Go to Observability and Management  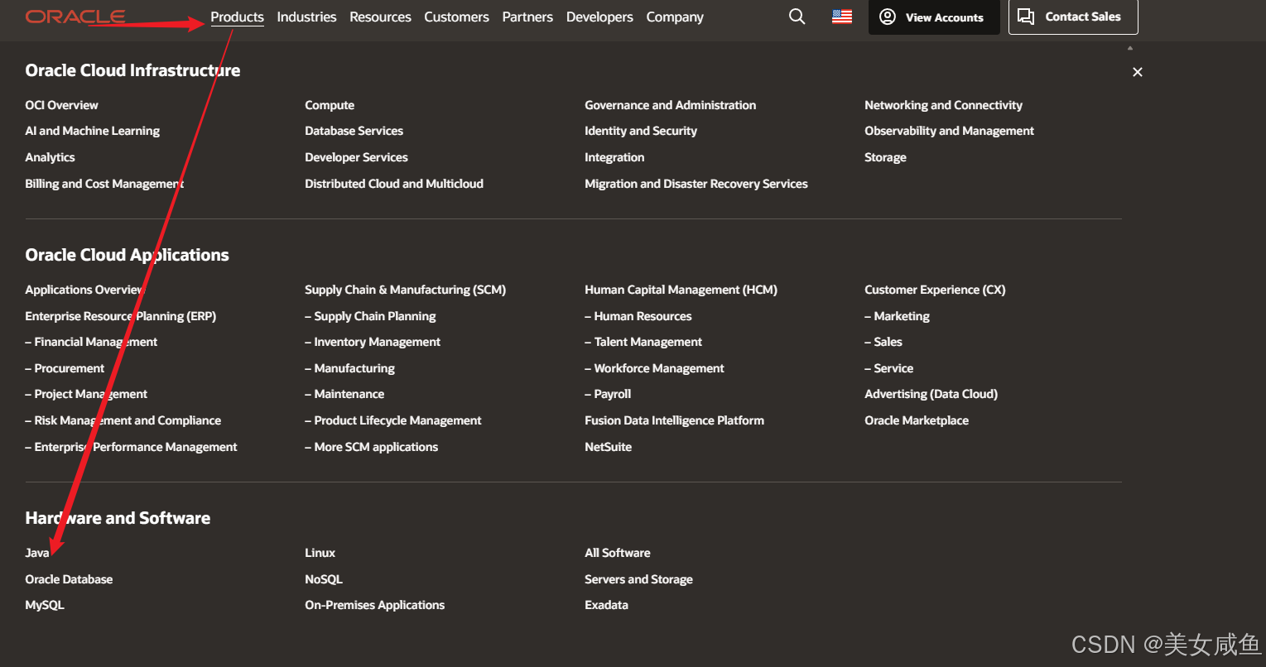coord(949,131)
